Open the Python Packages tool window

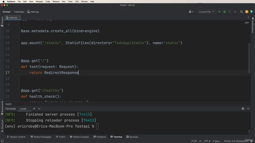pos(41,137)
